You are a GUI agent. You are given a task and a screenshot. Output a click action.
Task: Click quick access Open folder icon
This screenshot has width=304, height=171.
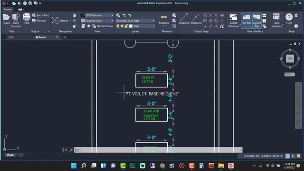click(14, 3)
